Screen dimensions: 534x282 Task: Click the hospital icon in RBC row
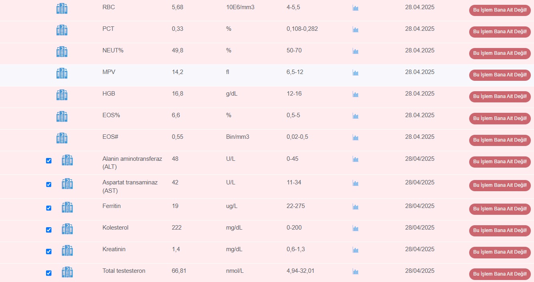tap(62, 8)
